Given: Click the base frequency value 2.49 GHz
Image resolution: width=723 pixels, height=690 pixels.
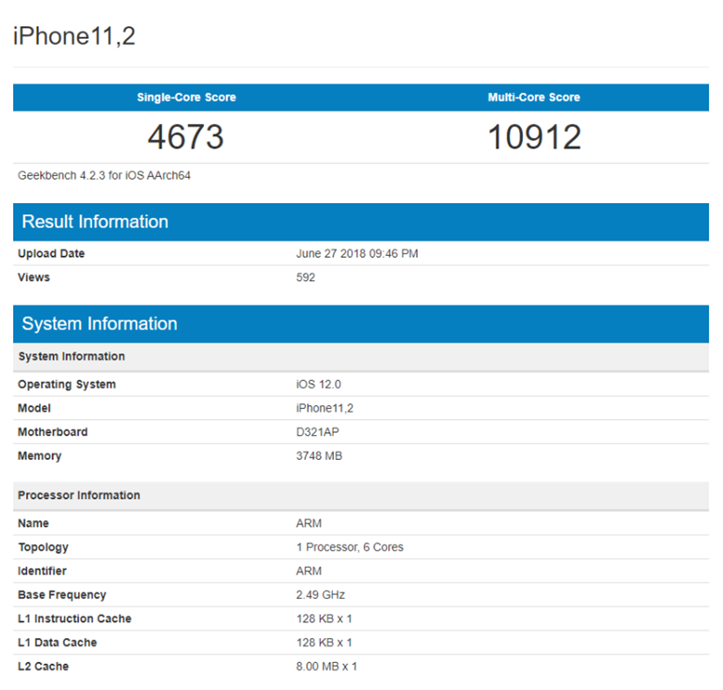Looking at the screenshot, I should [x=321, y=594].
